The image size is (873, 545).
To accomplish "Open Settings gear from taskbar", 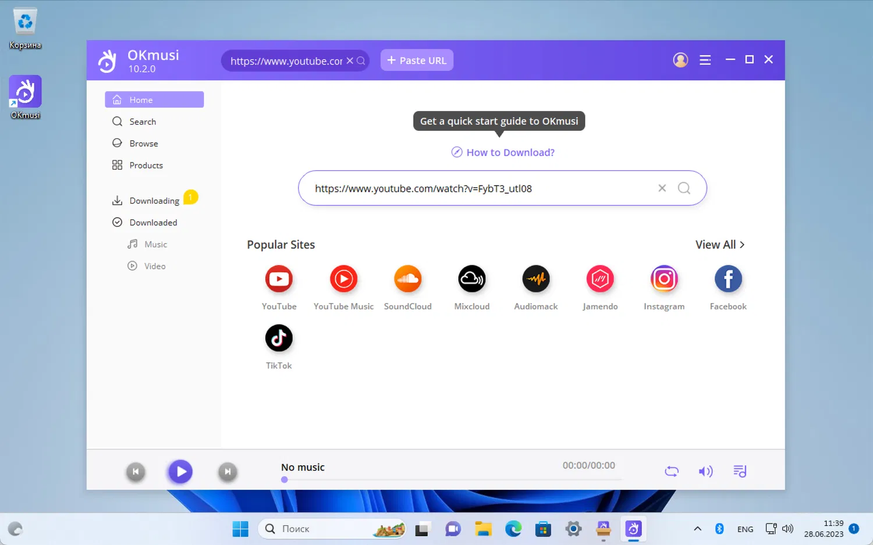I will pos(573,529).
